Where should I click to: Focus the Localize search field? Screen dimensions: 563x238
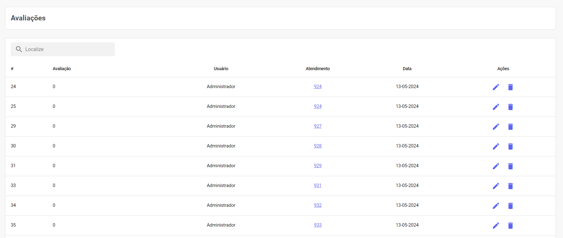68,49
